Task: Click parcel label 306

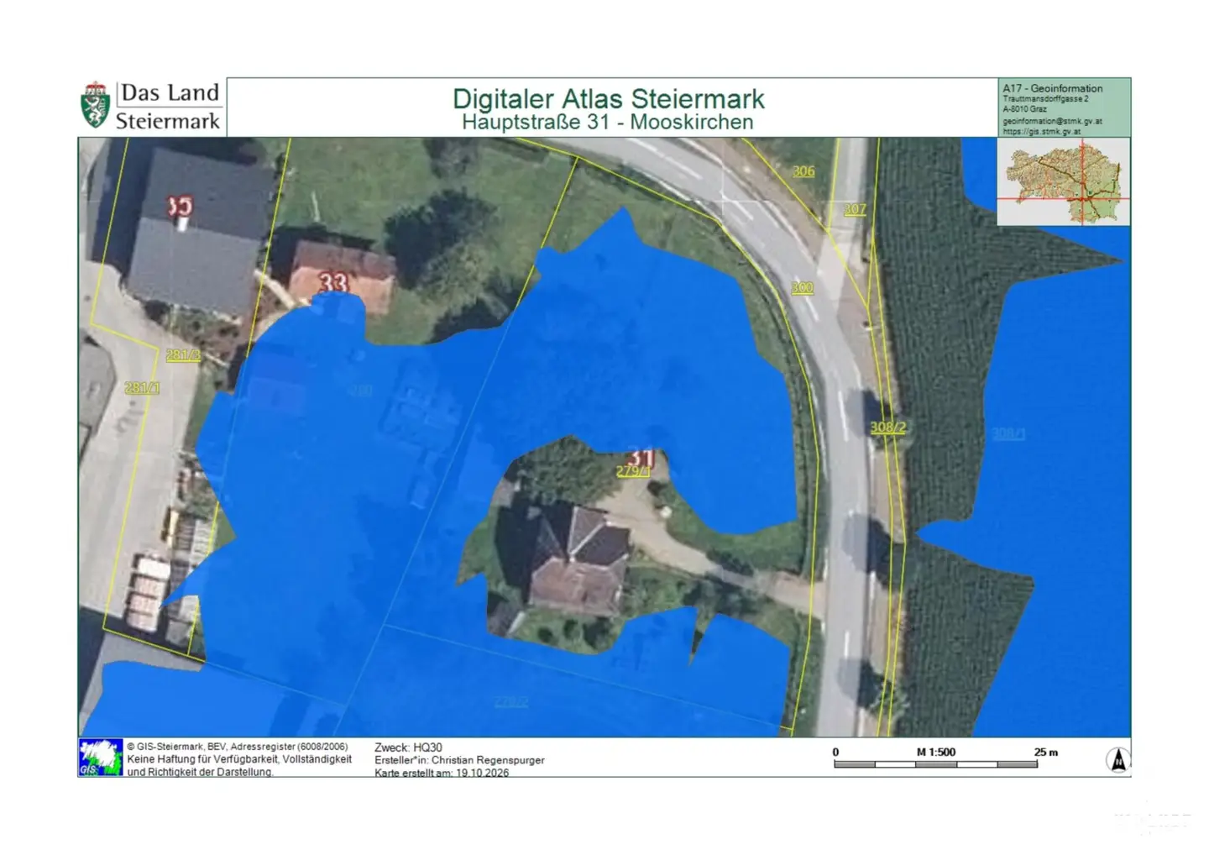Action: pos(803,171)
